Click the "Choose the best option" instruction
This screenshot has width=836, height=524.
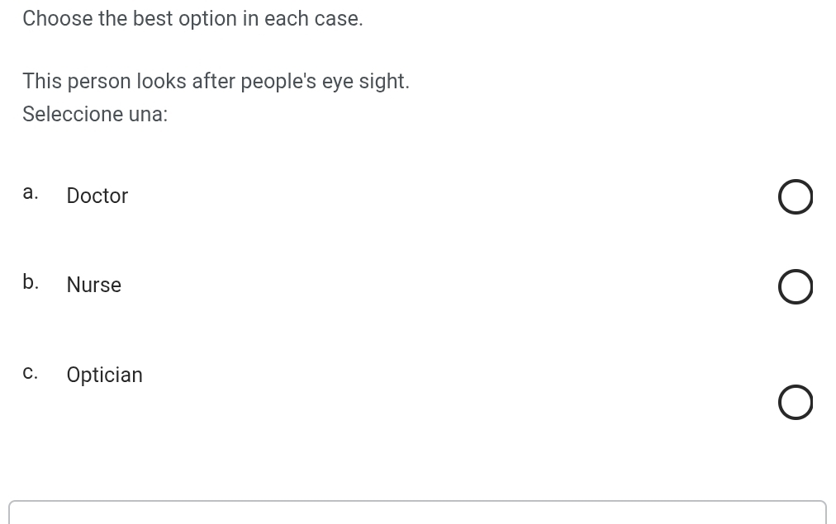click(192, 19)
